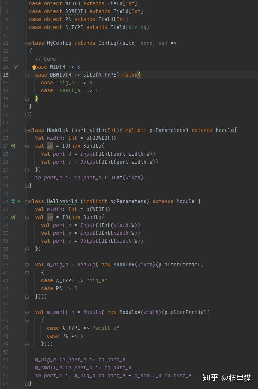Collapse the m_big_a Module fold on line 39

[x=27, y=265]
